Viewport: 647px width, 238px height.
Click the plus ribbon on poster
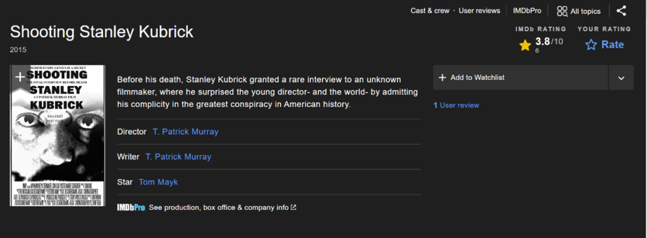point(20,77)
